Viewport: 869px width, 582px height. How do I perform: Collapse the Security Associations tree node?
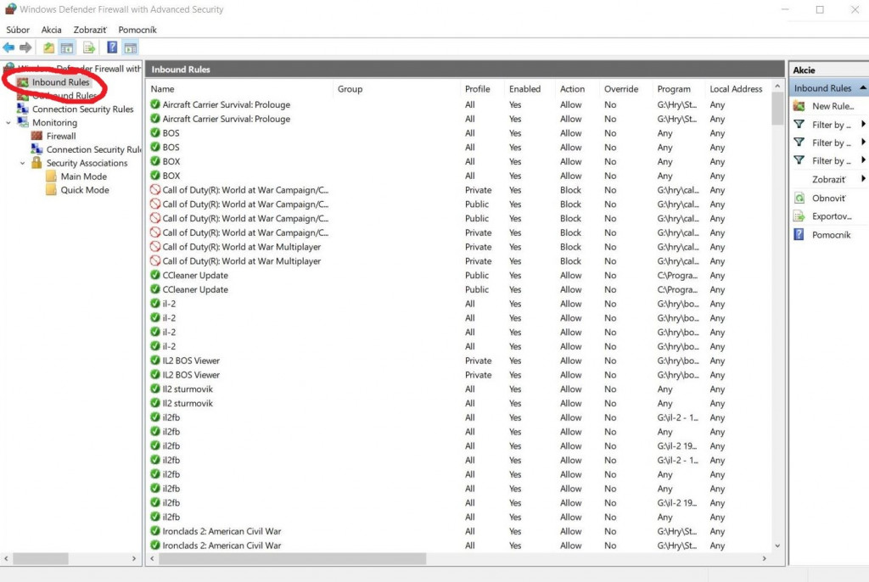click(23, 163)
